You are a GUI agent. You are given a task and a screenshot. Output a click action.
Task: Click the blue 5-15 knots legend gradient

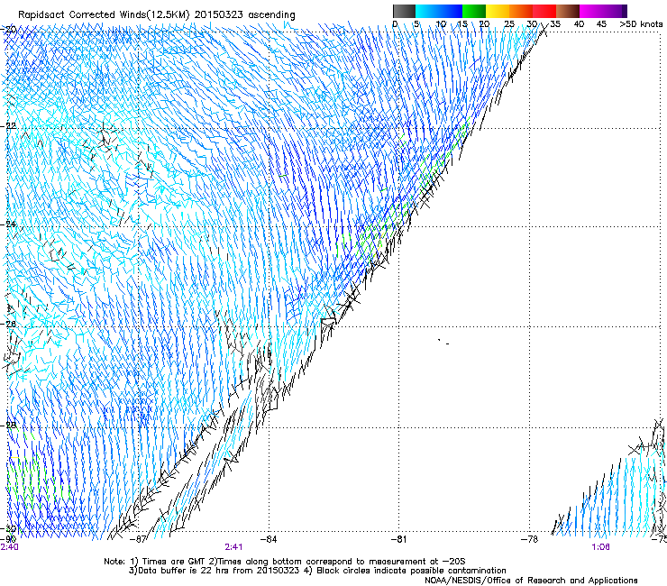point(439,11)
